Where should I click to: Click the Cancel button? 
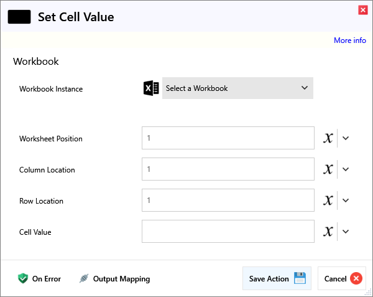(x=343, y=279)
